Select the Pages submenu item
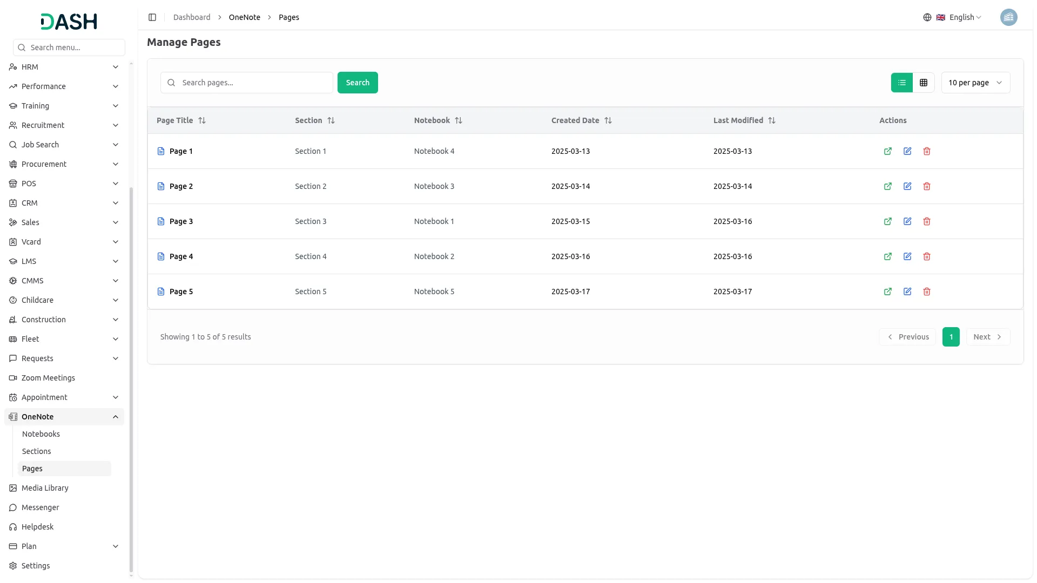The image size is (1037, 583). tap(64, 469)
